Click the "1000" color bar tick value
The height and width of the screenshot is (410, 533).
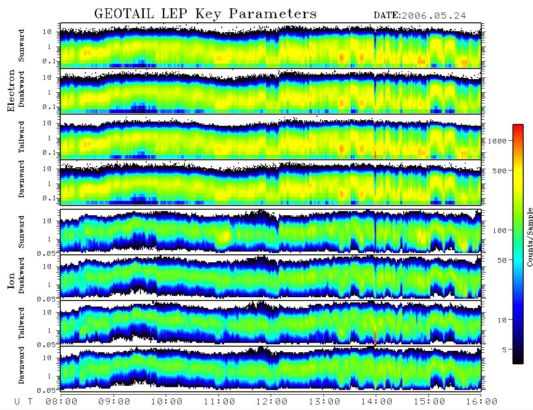(498, 141)
